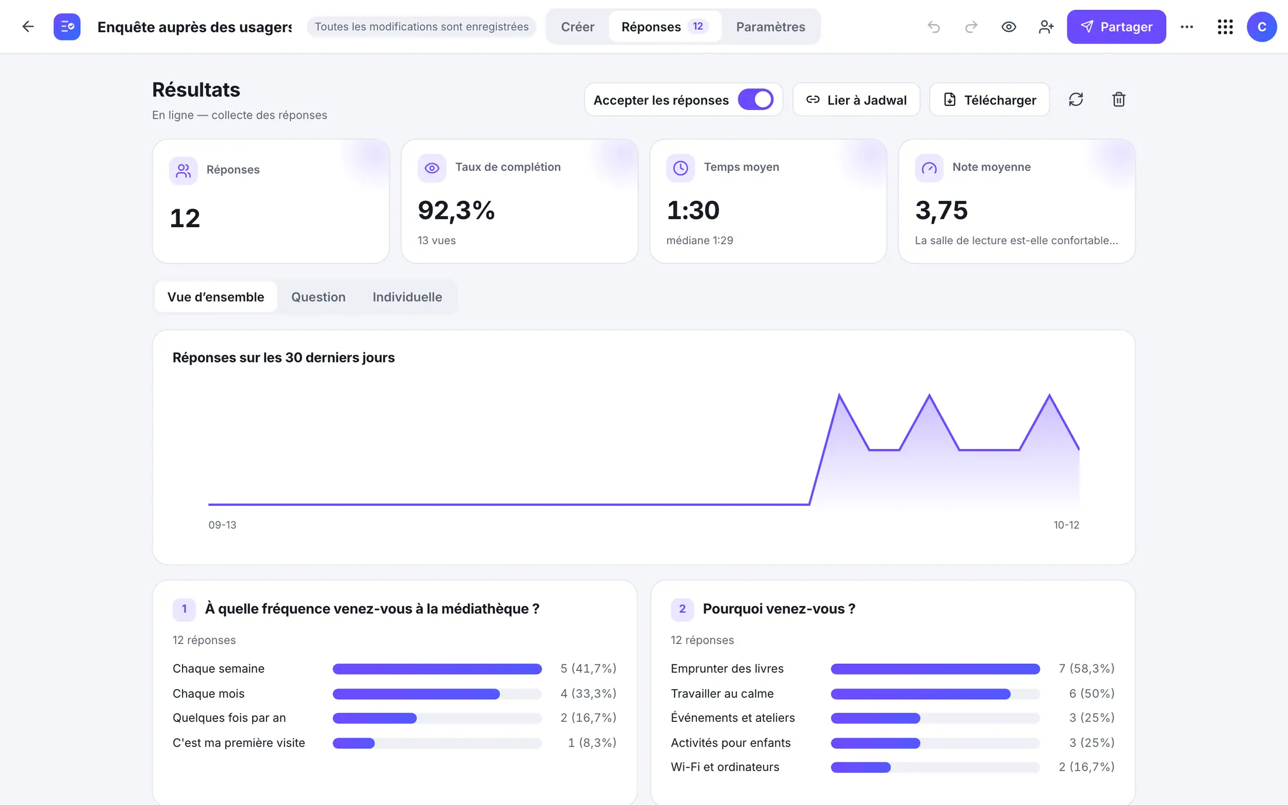Image resolution: width=1288 pixels, height=805 pixels.
Task: Undo the last change
Action: (934, 27)
